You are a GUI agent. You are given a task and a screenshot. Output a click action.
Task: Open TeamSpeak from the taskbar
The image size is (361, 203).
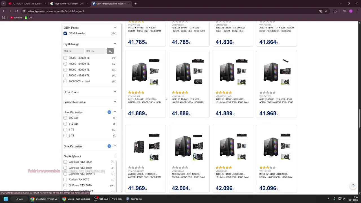pos(134,199)
